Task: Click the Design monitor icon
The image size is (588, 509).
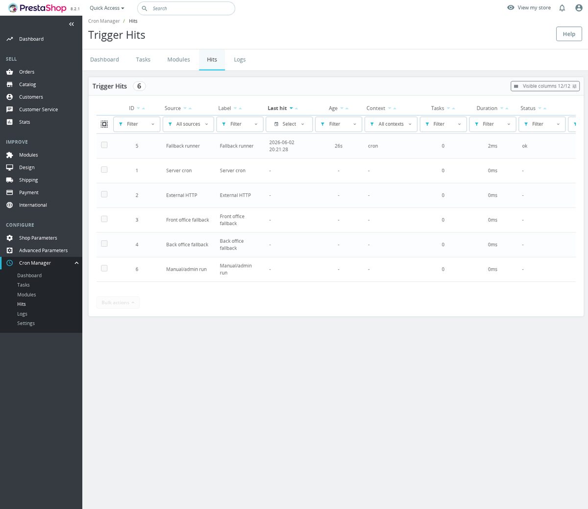Action: pos(9,167)
